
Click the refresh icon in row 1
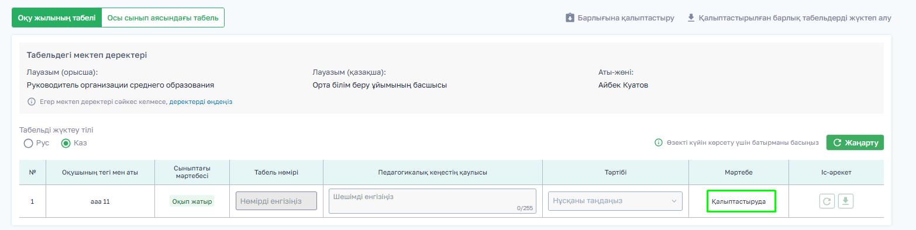click(827, 201)
